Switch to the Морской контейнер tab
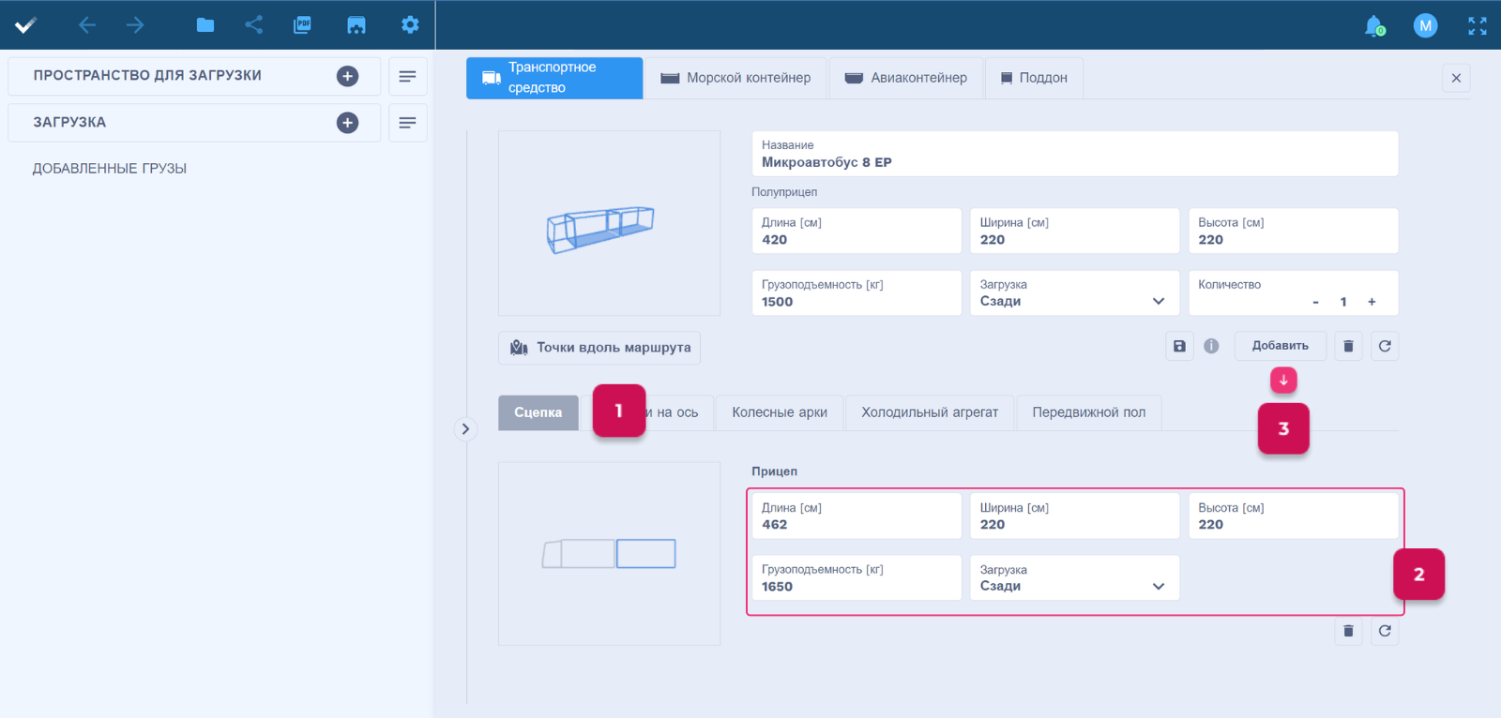This screenshot has height=718, width=1501. (735, 78)
